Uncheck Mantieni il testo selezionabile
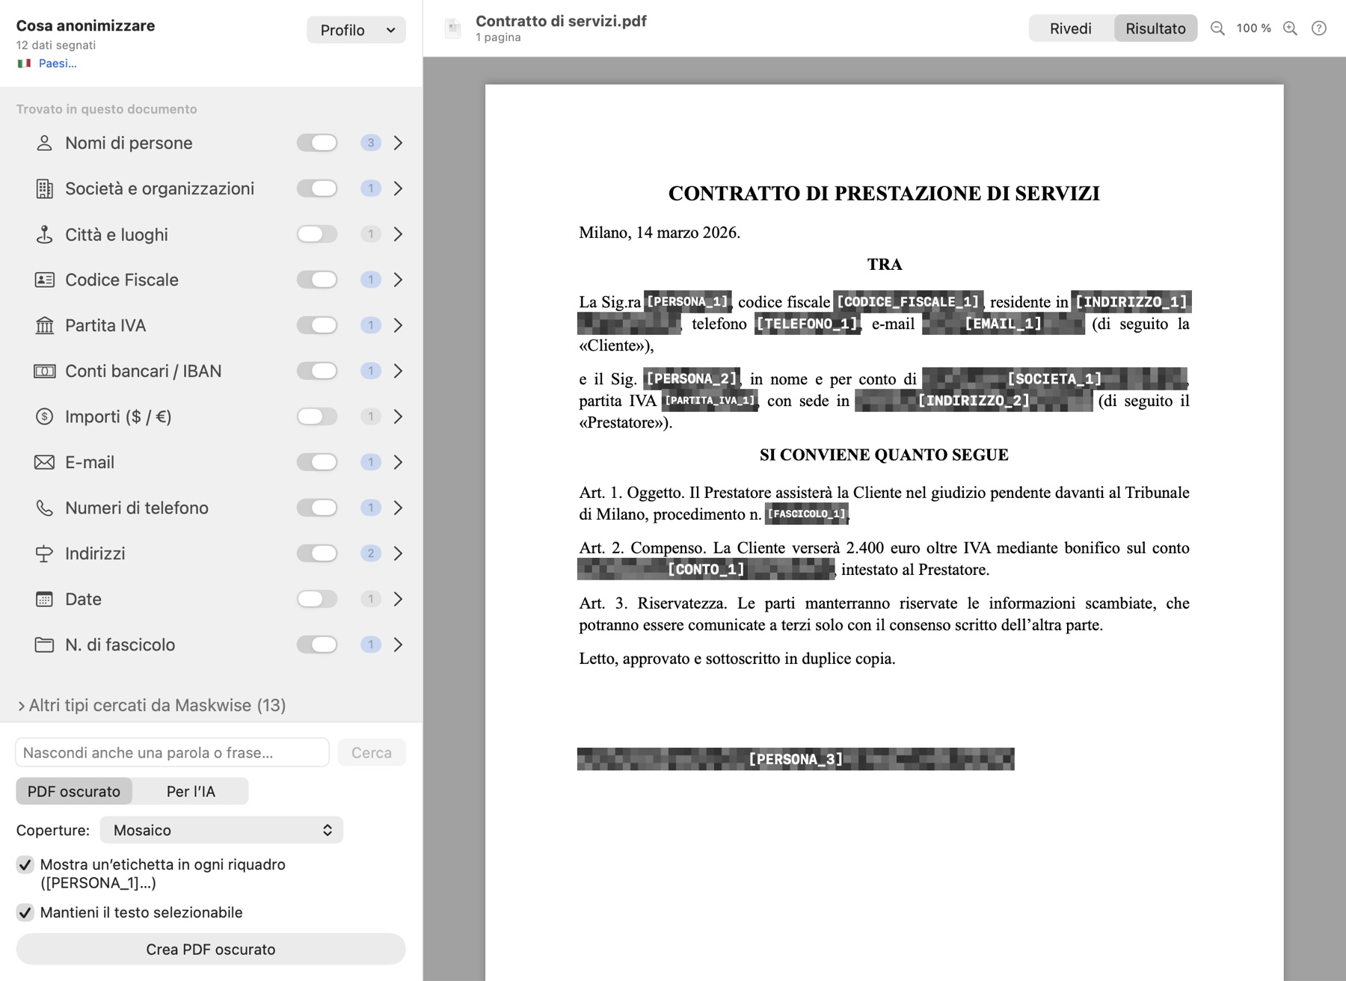1346x981 pixels. [x=25, y=912]
